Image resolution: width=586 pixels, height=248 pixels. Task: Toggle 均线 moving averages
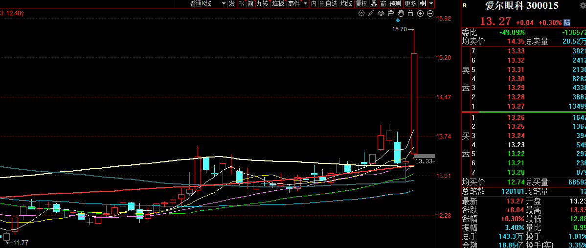pyautogui.click(x=346, y=4)
